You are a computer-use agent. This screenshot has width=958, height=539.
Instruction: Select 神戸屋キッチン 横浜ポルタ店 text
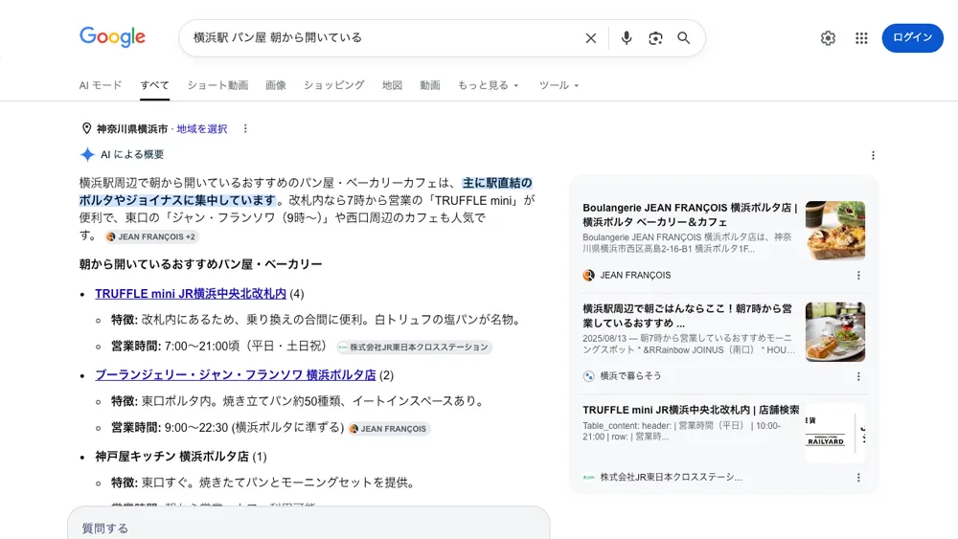point(171,457)
